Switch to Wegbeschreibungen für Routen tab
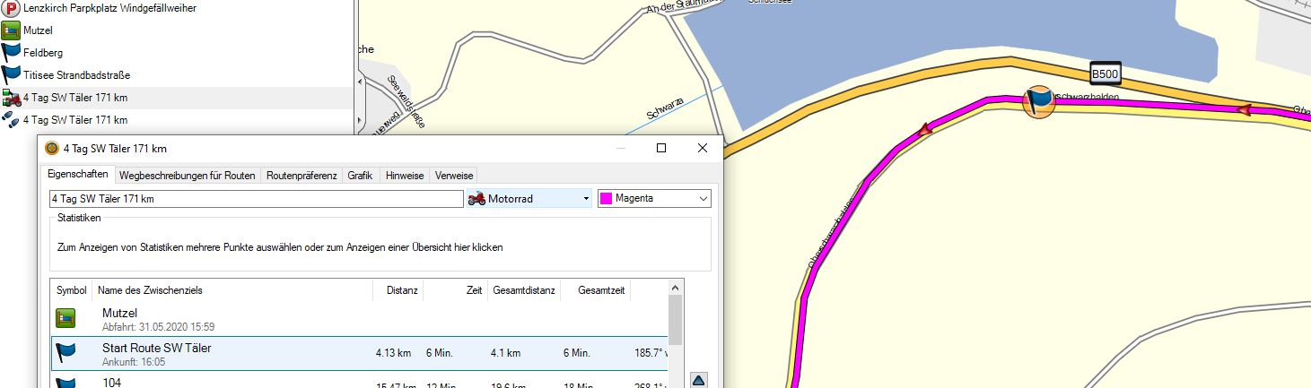The image size is (1311, 388). pos(187,176)
